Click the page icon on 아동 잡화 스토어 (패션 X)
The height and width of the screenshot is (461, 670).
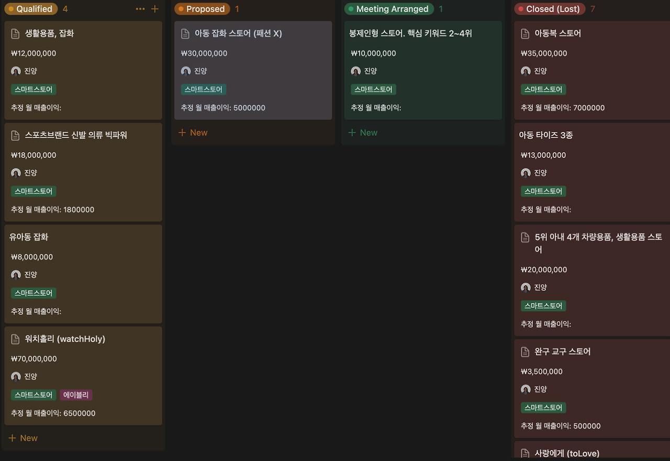(185, 33)
